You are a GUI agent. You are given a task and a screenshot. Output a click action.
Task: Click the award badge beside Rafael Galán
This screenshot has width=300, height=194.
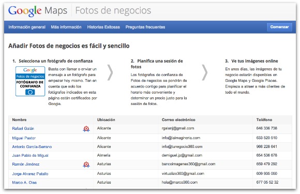point(86,129)
